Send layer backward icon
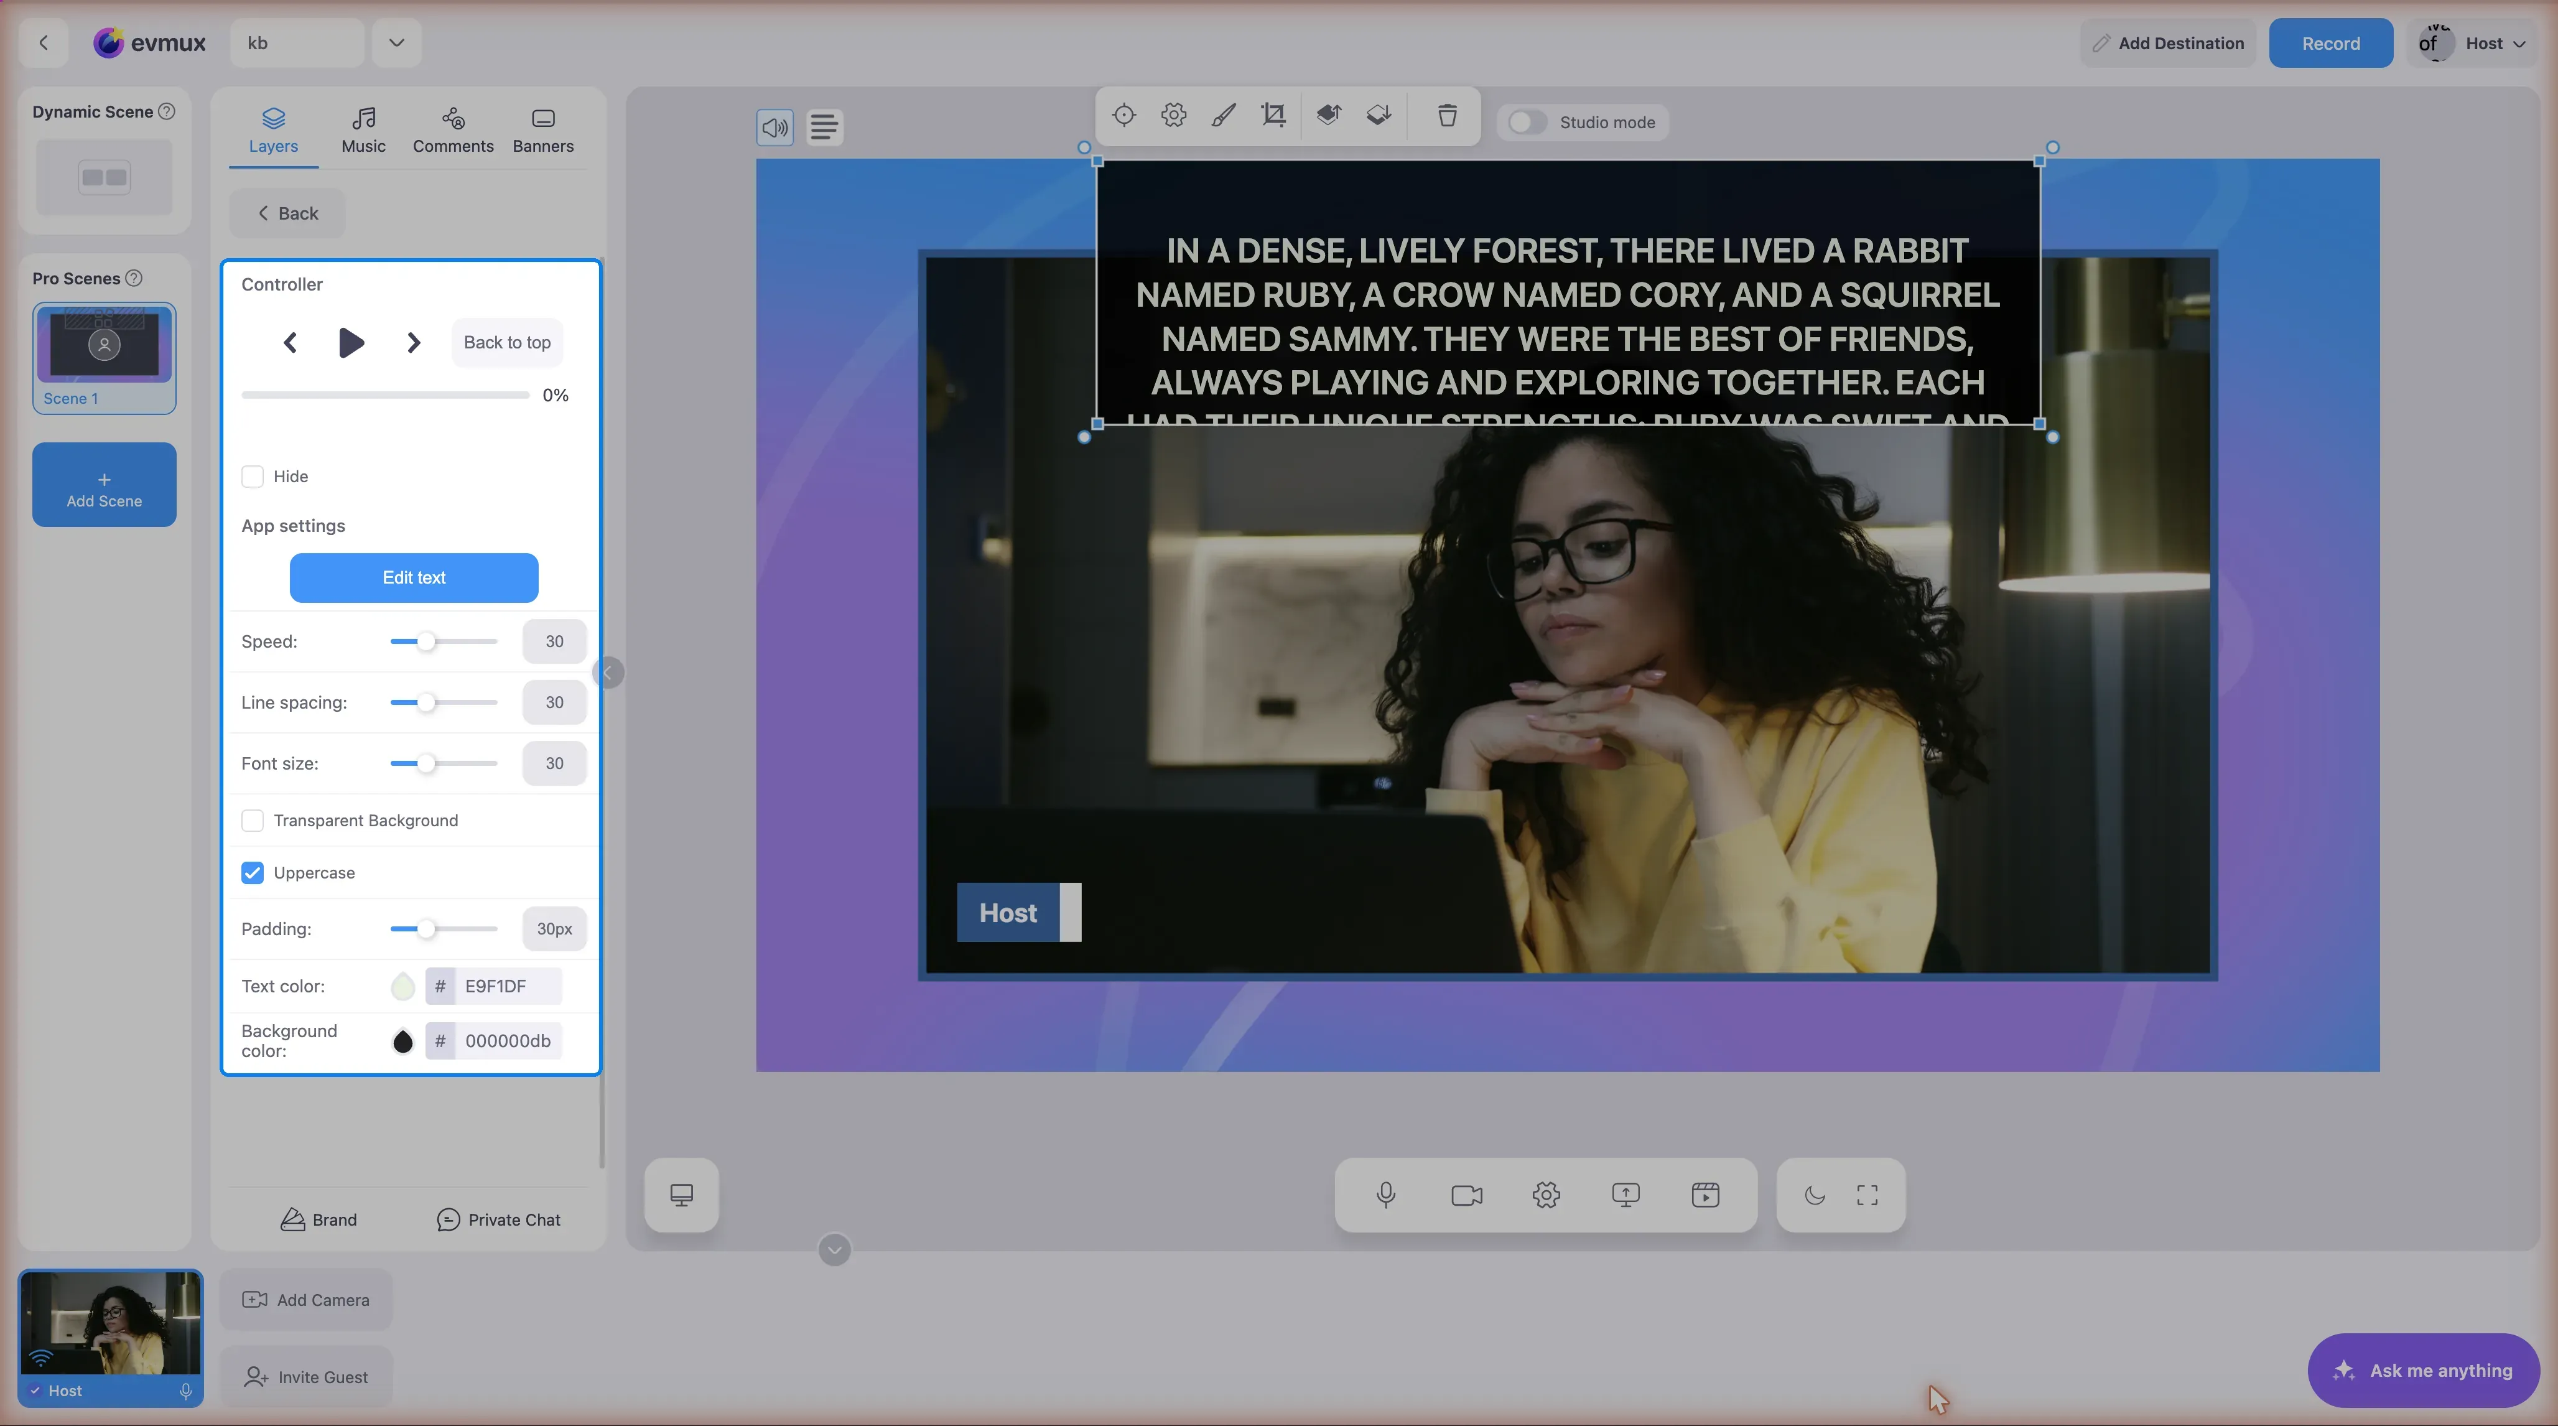2558x1426 pixels. pos(1379,115)
